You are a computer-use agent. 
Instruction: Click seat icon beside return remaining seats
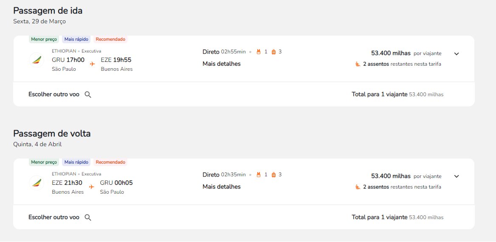point(358,187)
